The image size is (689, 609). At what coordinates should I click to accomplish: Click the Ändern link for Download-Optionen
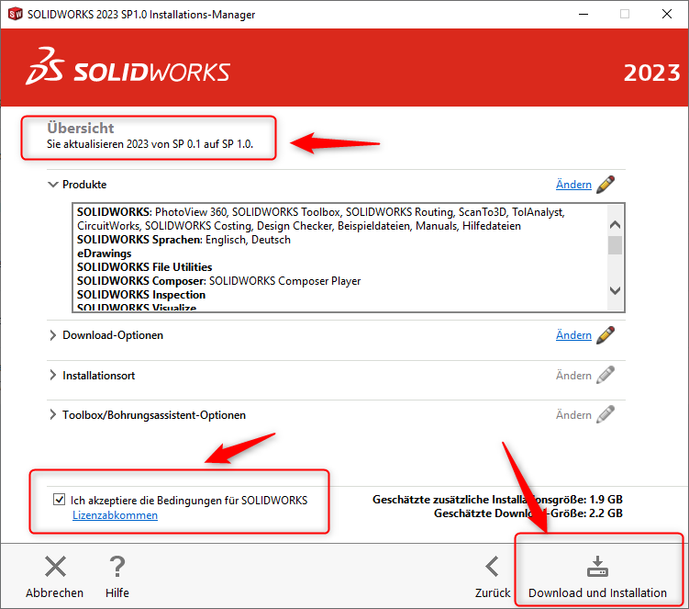(x=573, y=335)
